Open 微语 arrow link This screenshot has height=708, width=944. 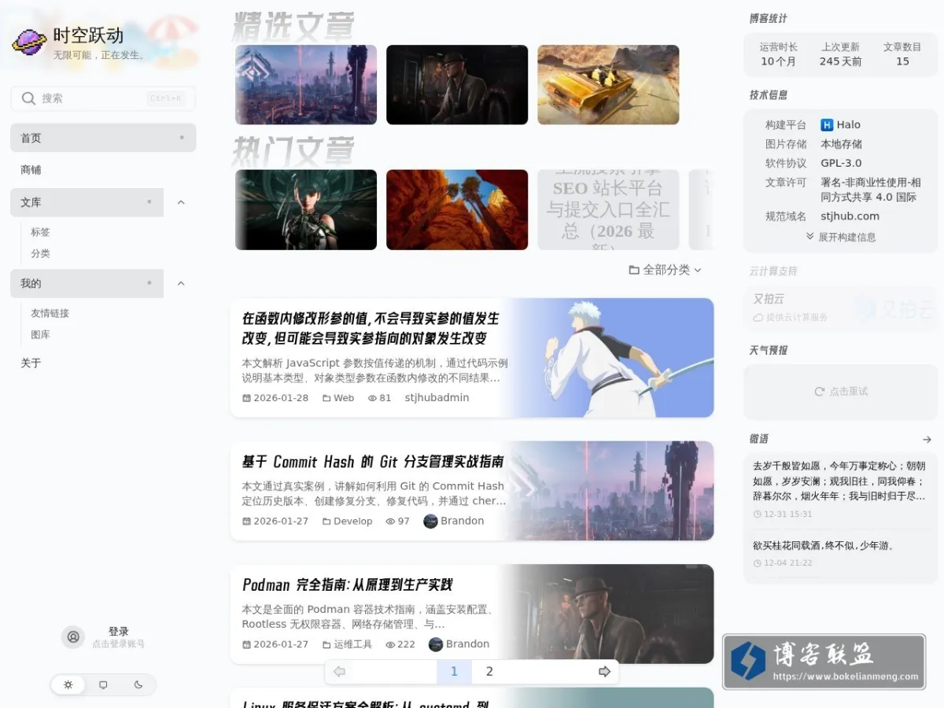927,440
